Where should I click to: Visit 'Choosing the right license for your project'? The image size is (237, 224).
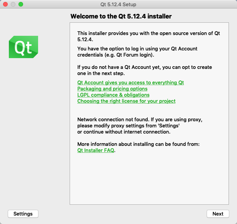coord(126,101)
